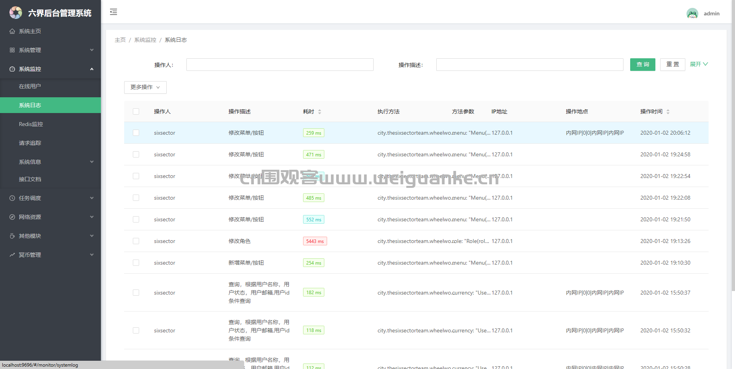The width and height of the screenshot is (735, 369).
Task: Click icon beside 其他模块
Action: pyautogui.click(x=12, y=236)
